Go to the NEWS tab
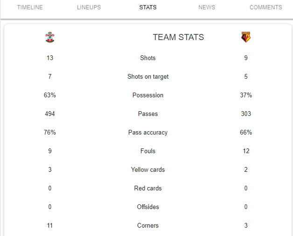 (207, 7)
